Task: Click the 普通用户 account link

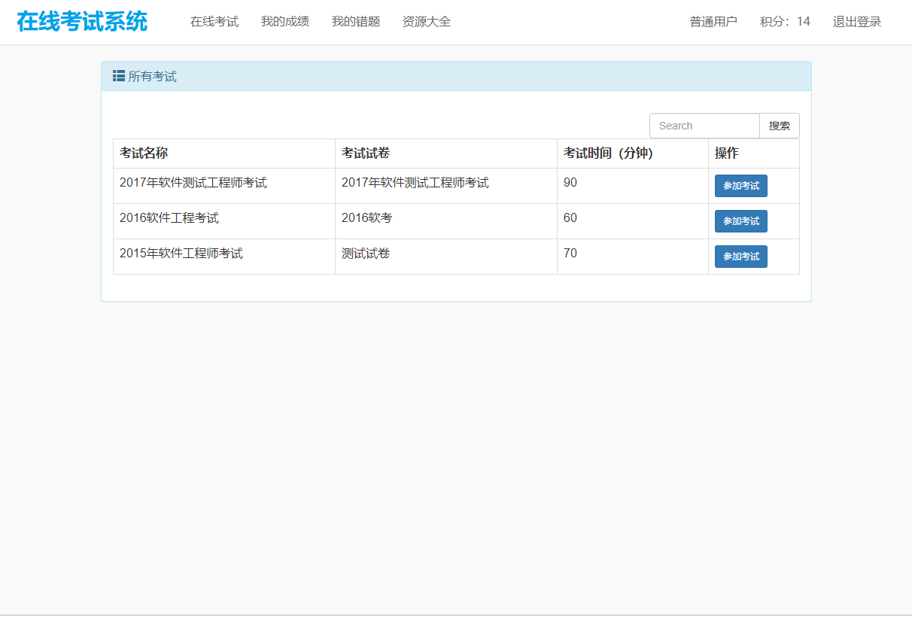Action: [713, 22]
